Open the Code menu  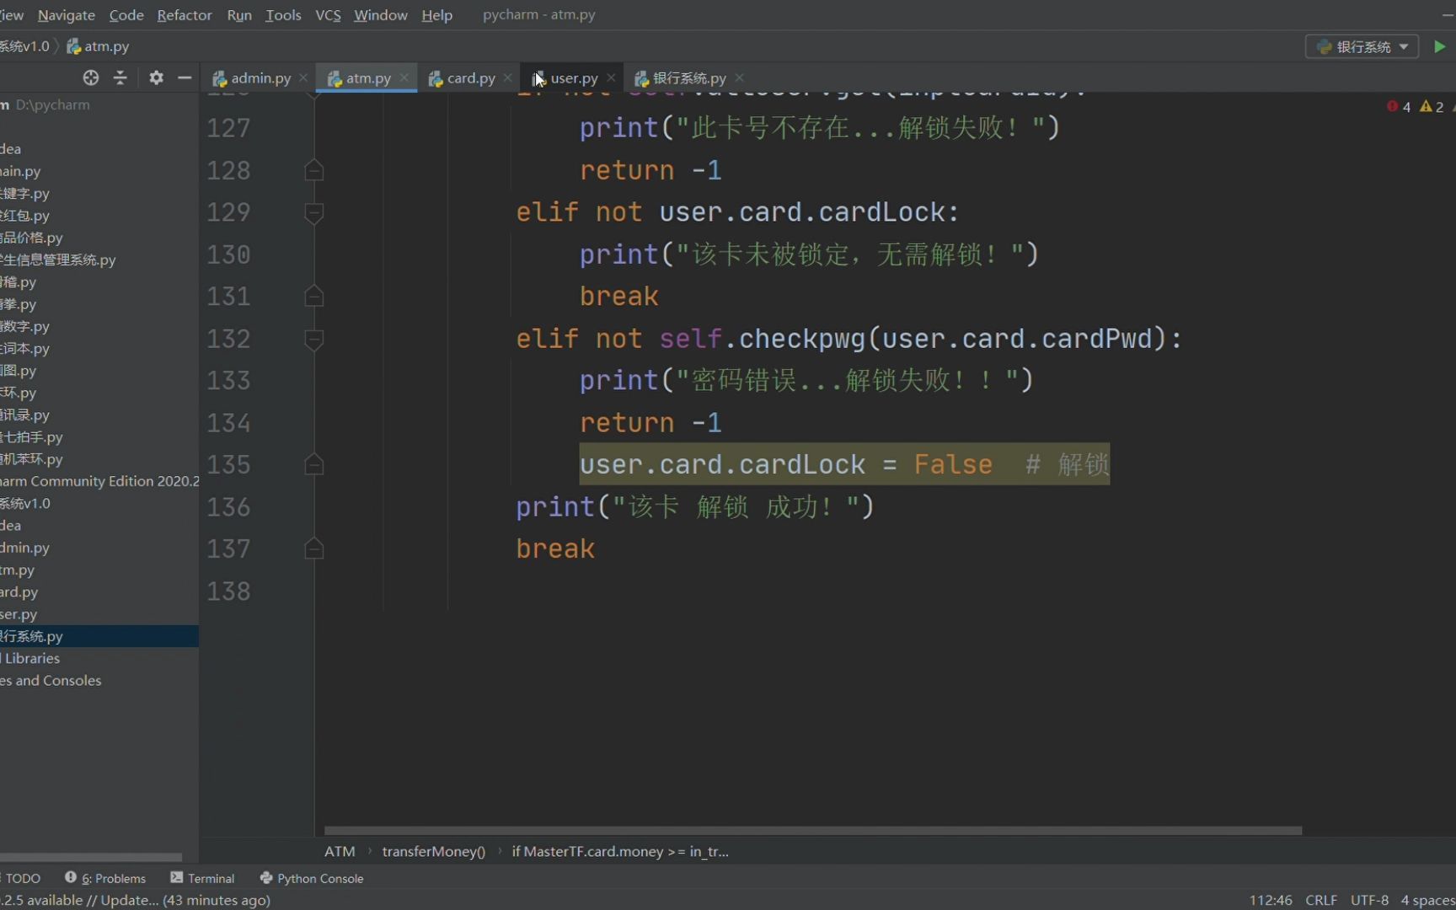pos(126,15)
